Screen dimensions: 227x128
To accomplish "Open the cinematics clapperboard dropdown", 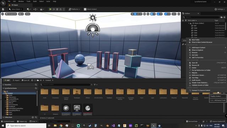I will (42, 9).
